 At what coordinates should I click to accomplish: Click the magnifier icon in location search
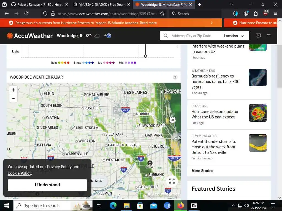[x=166, y=36]
